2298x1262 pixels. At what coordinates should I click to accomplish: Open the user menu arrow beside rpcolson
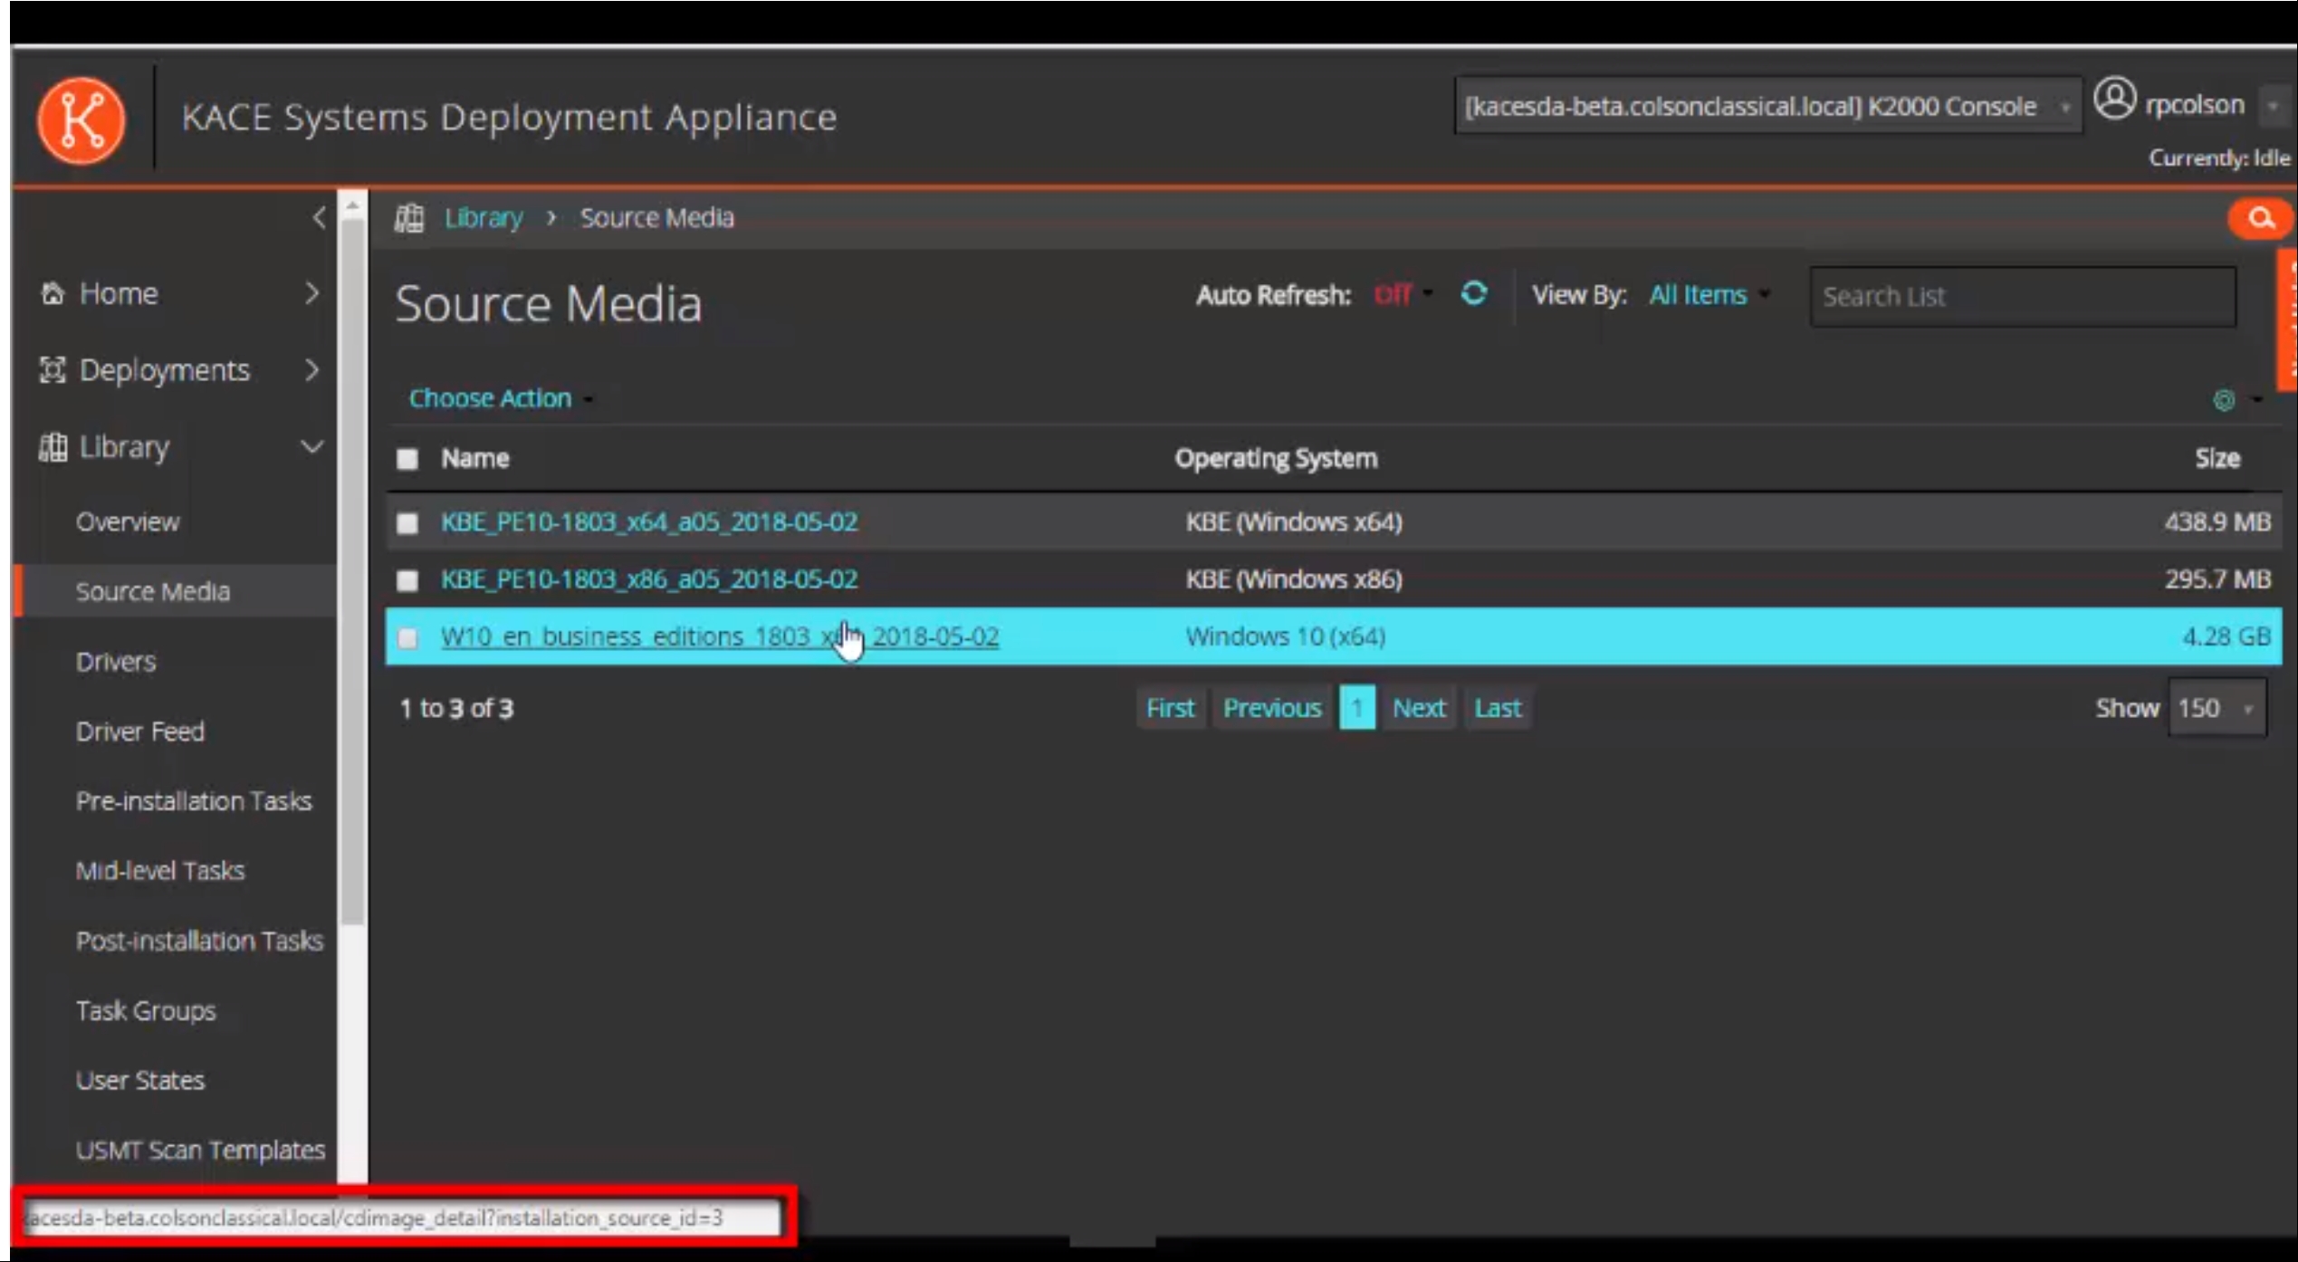[x=2273, y=106]
